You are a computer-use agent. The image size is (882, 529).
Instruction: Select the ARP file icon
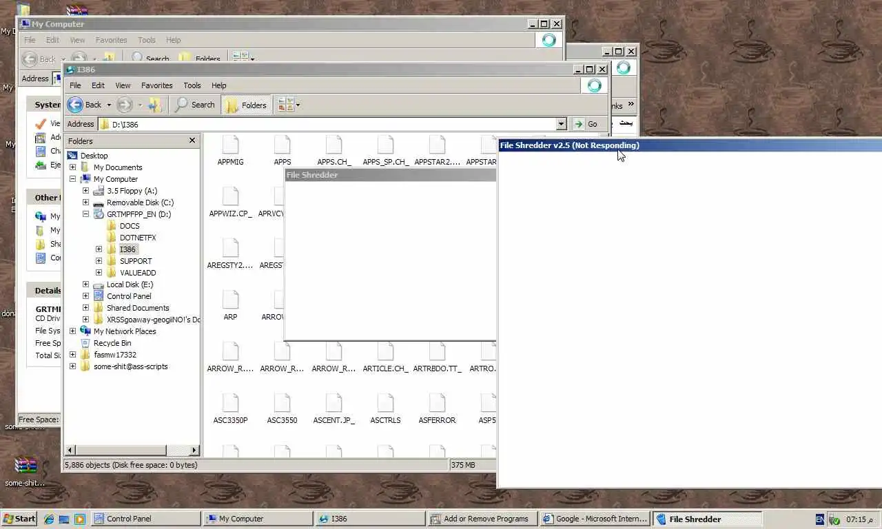click(x=230, y=300)
